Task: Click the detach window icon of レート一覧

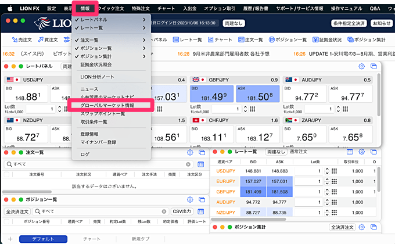Action: [x=374, y=152]
